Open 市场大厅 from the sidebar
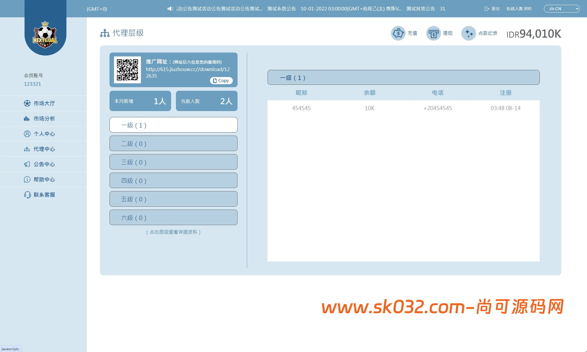This screenshot has width=587, height=352. (44, 103)
